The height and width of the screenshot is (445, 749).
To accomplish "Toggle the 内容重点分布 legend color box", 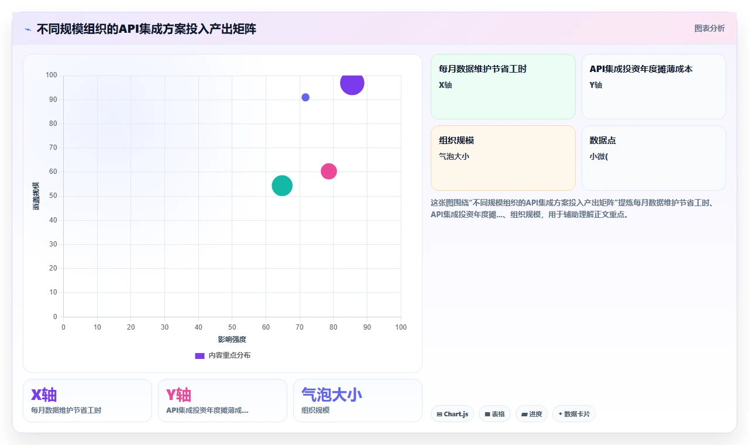I will (200, 355).
